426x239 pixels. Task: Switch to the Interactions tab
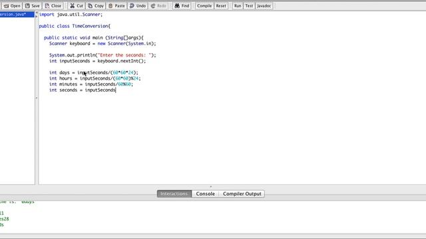click(174, 194)
